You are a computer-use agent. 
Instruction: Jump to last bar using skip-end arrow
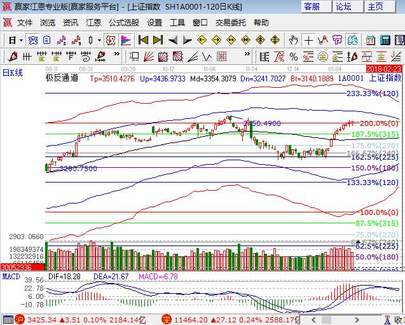click(158, 40)
